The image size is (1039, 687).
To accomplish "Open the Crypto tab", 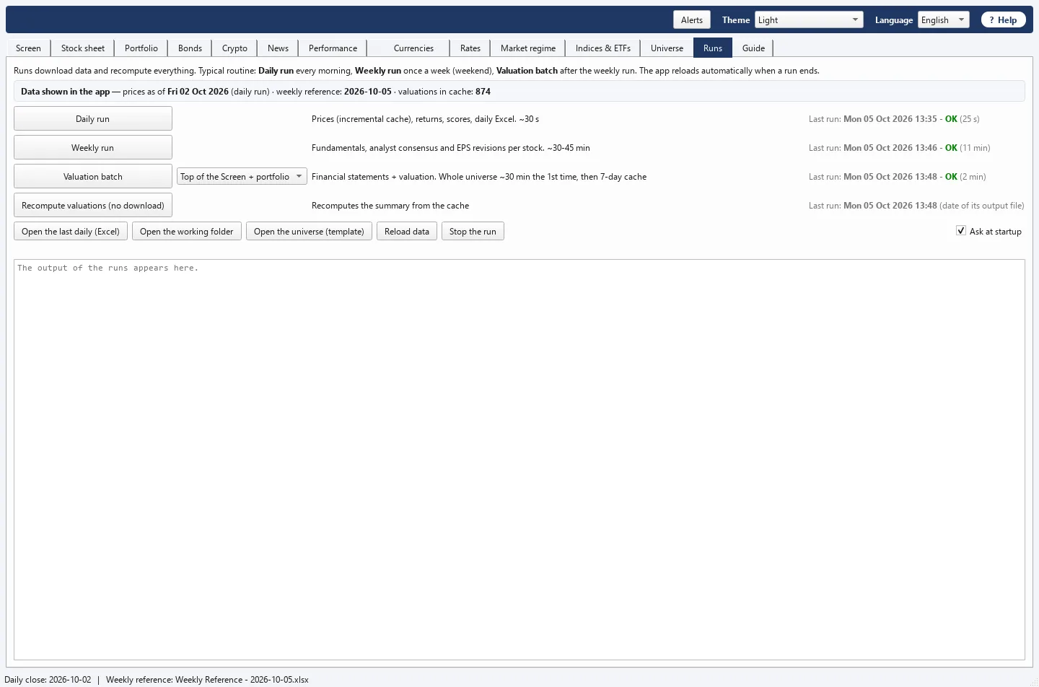I will coord(234,48).
